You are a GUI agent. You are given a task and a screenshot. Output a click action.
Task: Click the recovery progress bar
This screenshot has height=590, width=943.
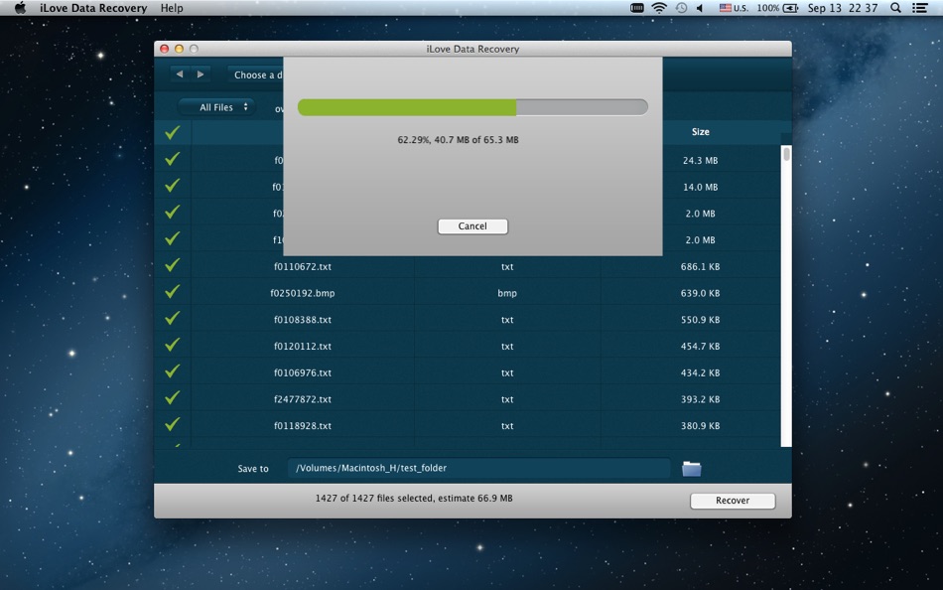[x=472, y=107]
